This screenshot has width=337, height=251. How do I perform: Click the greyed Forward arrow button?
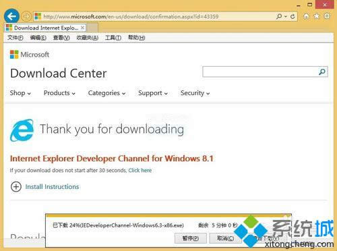pos(26,16)
